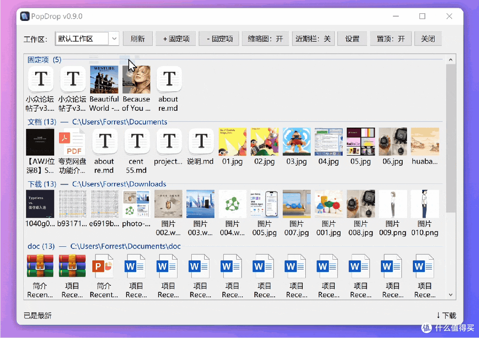Select the photo-... file thumbnail
This screenshot has height=338, width=479.
[136, 204]
